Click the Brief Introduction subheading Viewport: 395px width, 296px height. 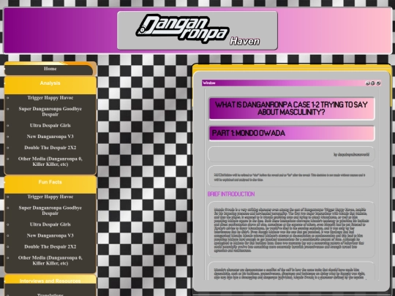coord(231,194)
